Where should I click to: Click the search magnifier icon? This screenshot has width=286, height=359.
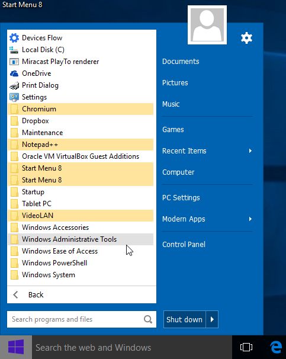148,319
